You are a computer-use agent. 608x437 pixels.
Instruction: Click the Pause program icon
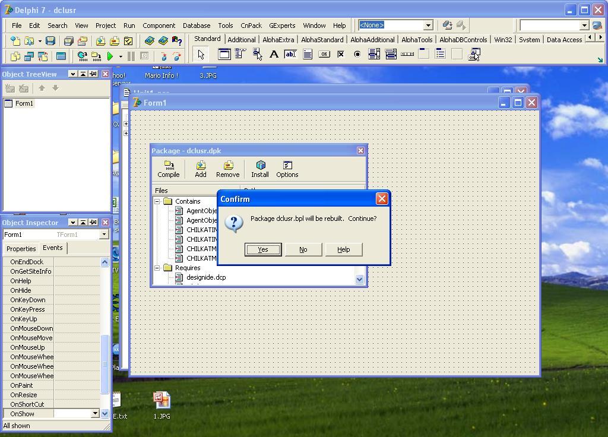(131, 56)
